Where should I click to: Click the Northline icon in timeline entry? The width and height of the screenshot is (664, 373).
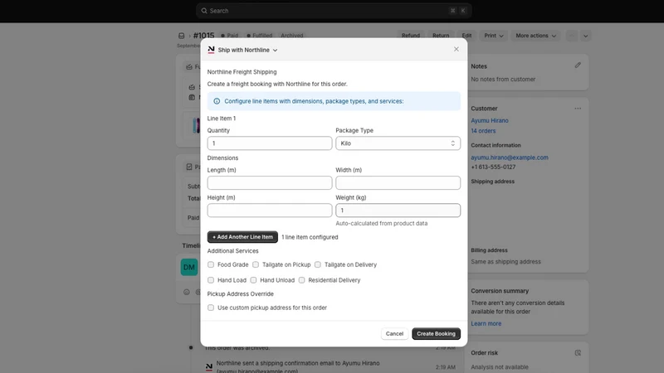[x=209, y=366]
